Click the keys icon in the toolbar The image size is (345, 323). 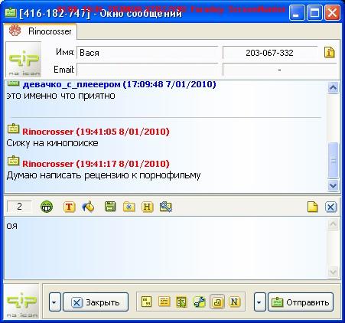click(x=166, y=207)
